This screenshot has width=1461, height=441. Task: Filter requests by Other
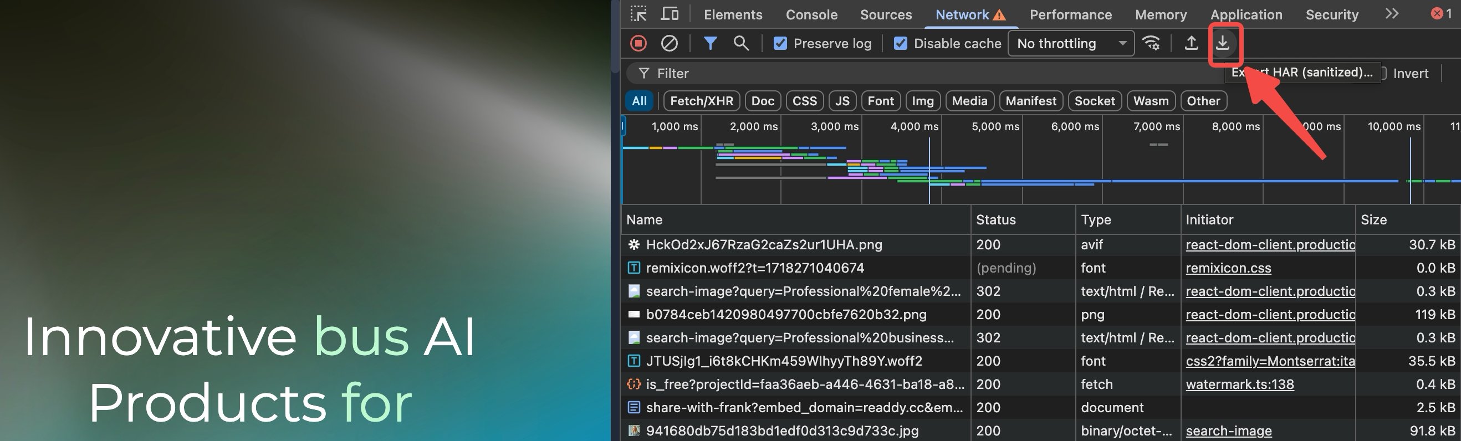click(1203, 101)
